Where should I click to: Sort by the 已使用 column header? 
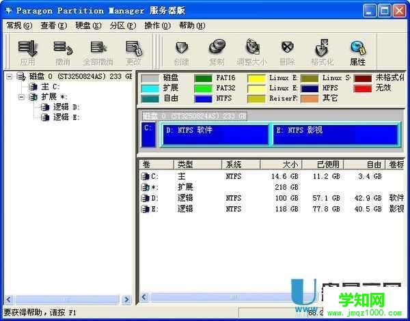tap(323, 165)
